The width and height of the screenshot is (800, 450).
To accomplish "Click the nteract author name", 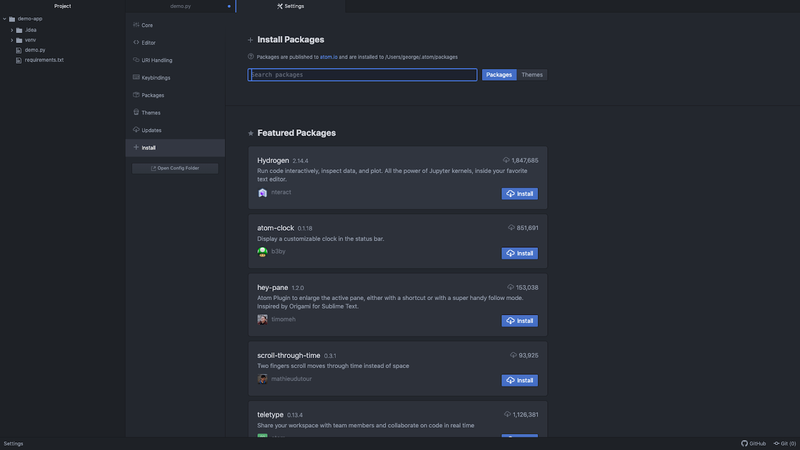I will pyautogui.click(x=281, y=192).
